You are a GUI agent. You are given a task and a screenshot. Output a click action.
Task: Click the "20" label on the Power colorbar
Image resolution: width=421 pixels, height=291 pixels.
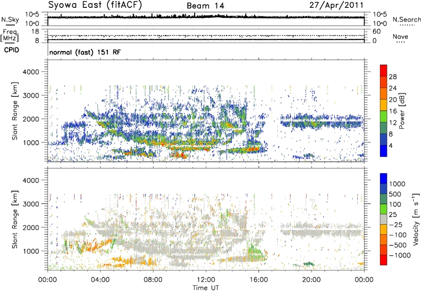click(393, 100)
